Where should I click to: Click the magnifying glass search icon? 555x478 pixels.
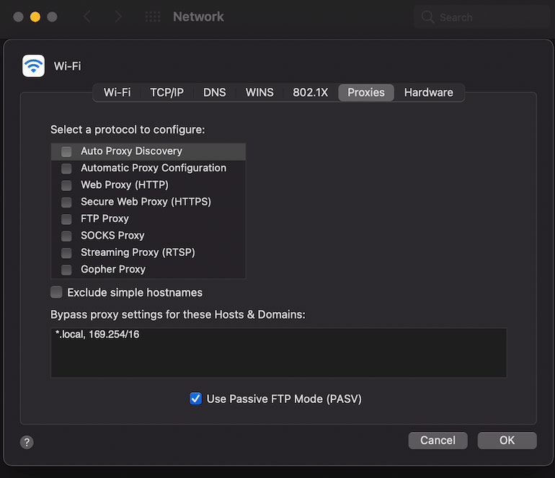point(427,17)
